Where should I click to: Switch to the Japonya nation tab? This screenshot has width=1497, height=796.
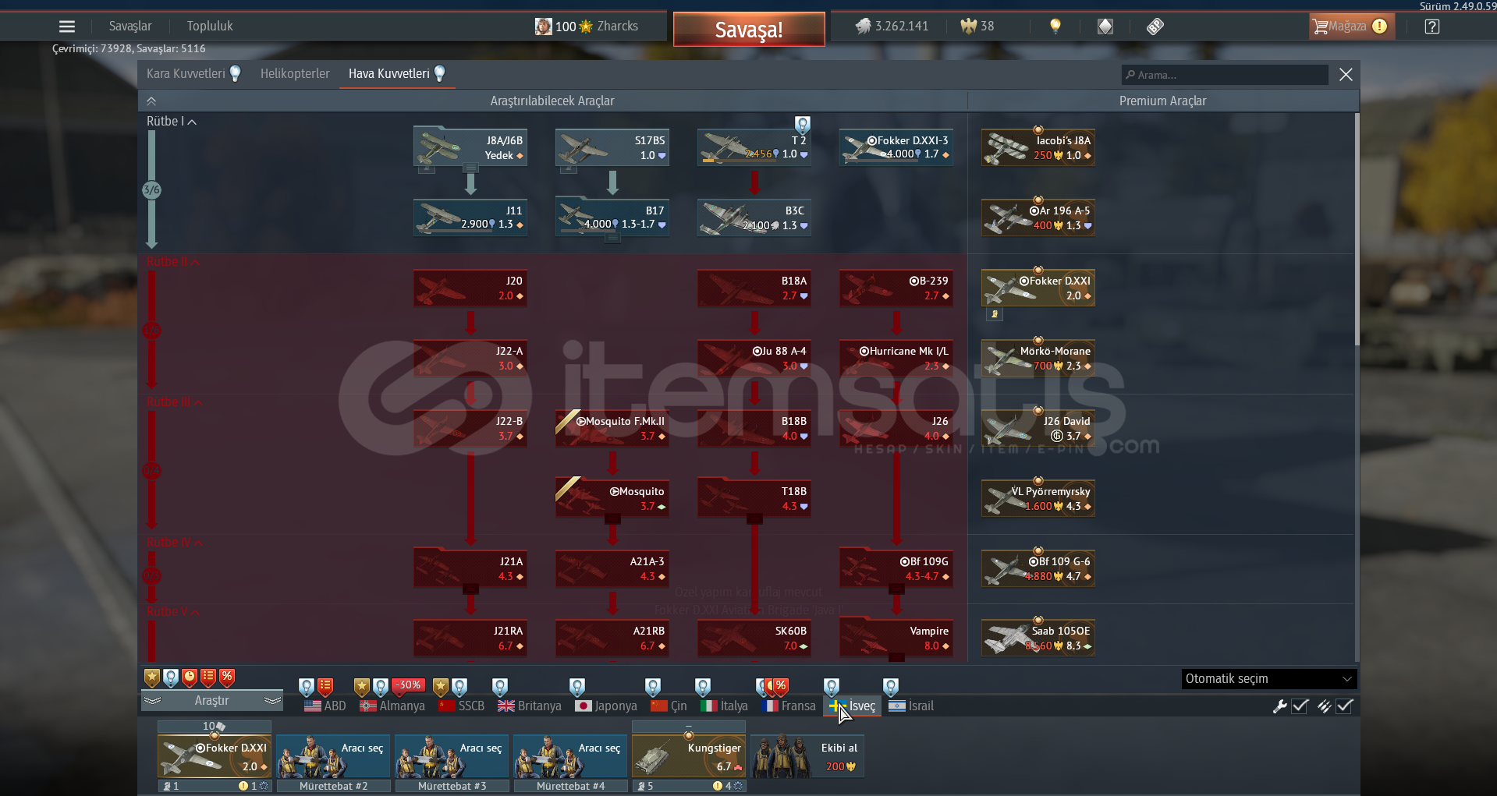(x=606, y=706)
